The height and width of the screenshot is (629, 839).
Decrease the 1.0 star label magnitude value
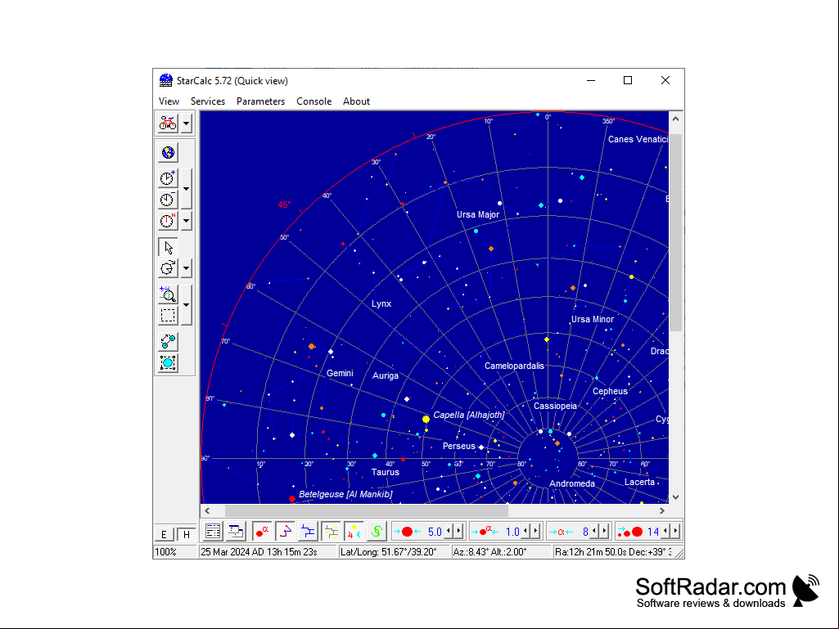point(526,531)
